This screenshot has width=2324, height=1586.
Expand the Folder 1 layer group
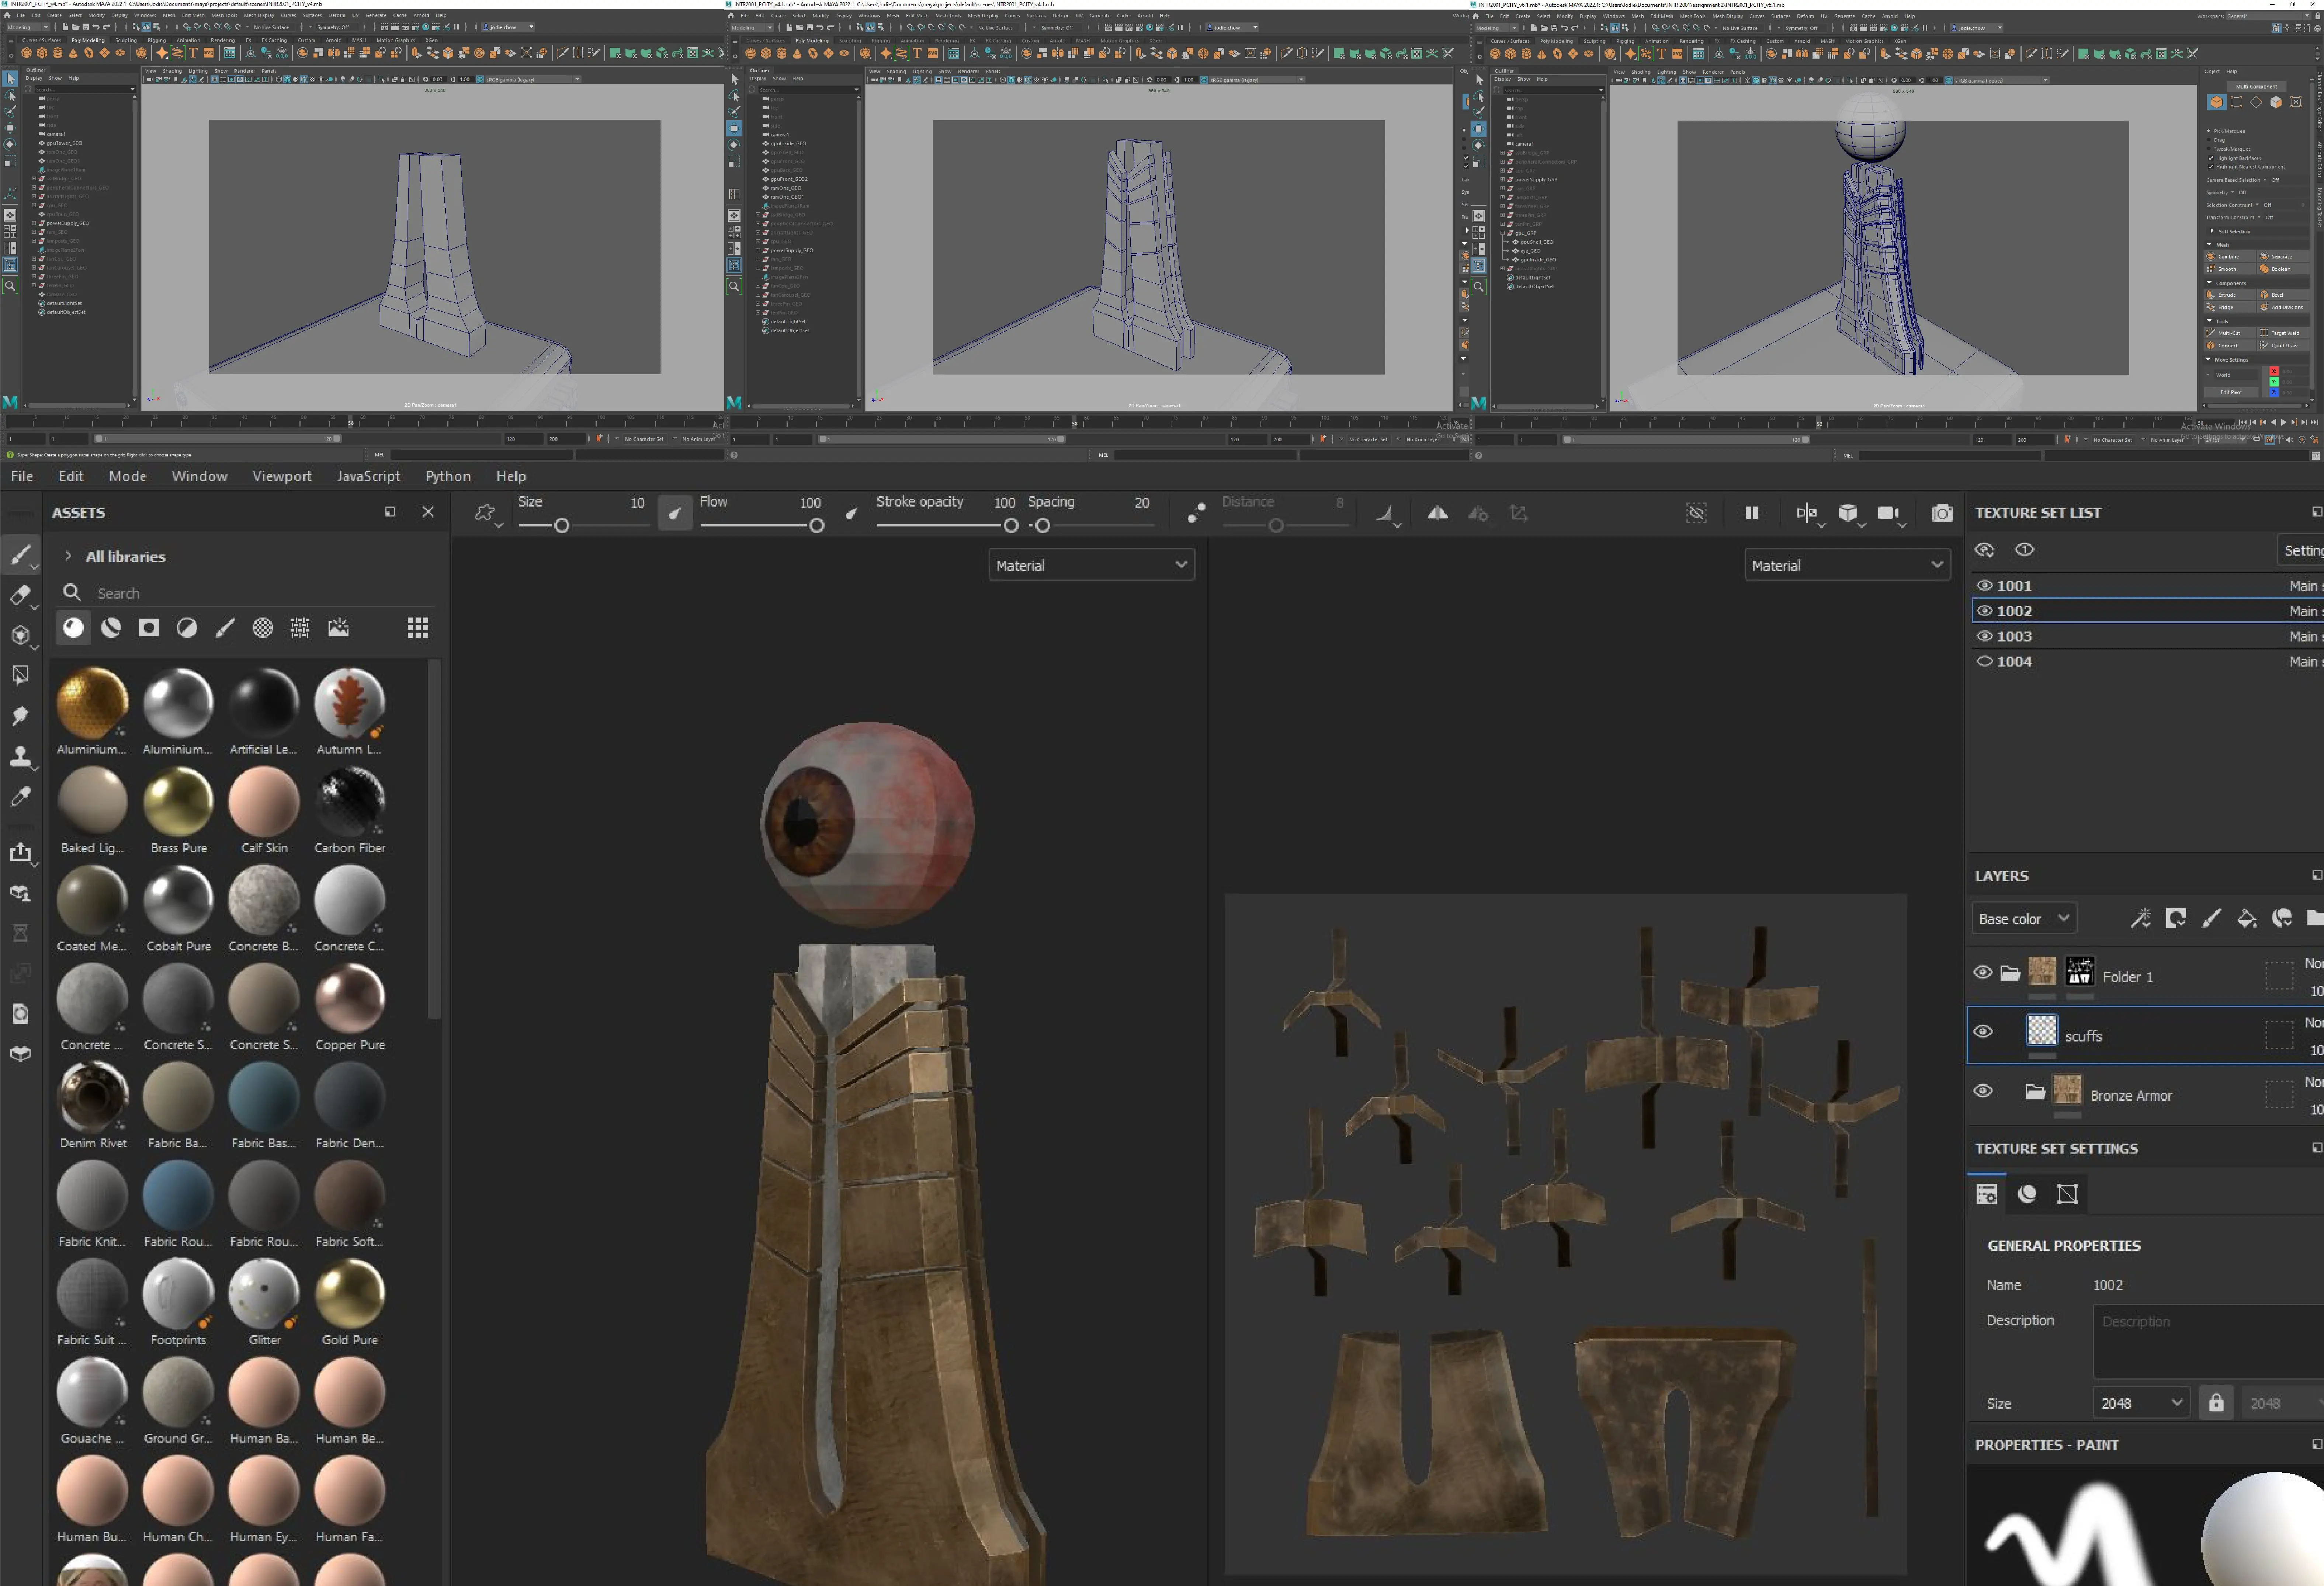pos(2010,972)
